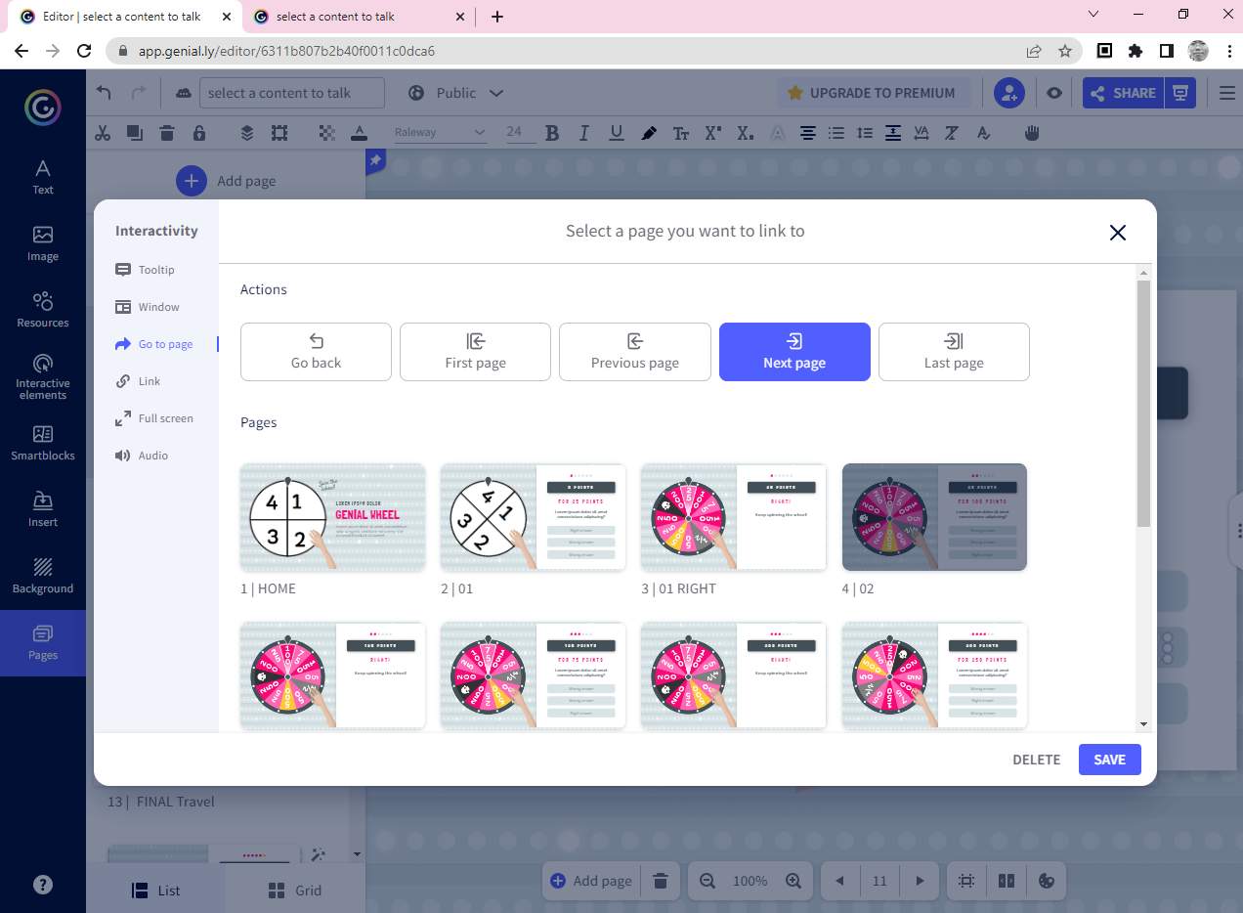Open the Resources panel
Viewport: 1243px width, 913px height.
click(43, 310)
